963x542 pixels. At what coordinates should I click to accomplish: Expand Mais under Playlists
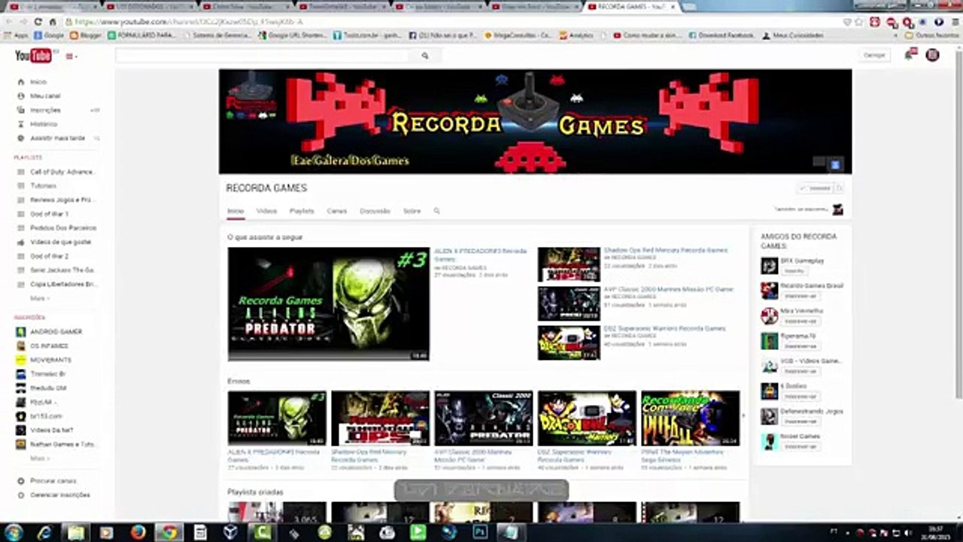tap(39, 299)
